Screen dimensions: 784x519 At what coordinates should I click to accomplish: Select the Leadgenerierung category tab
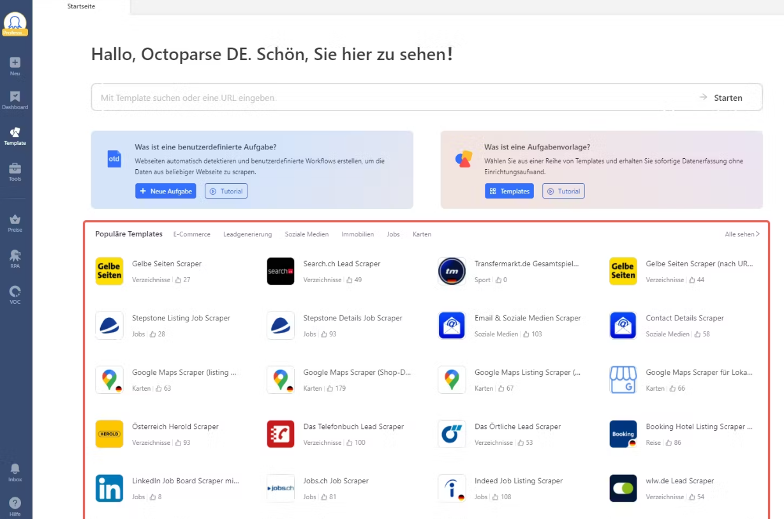tap(248, 234)
